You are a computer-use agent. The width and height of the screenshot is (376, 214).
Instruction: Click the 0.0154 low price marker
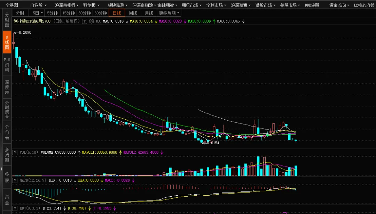coord(213,143)
